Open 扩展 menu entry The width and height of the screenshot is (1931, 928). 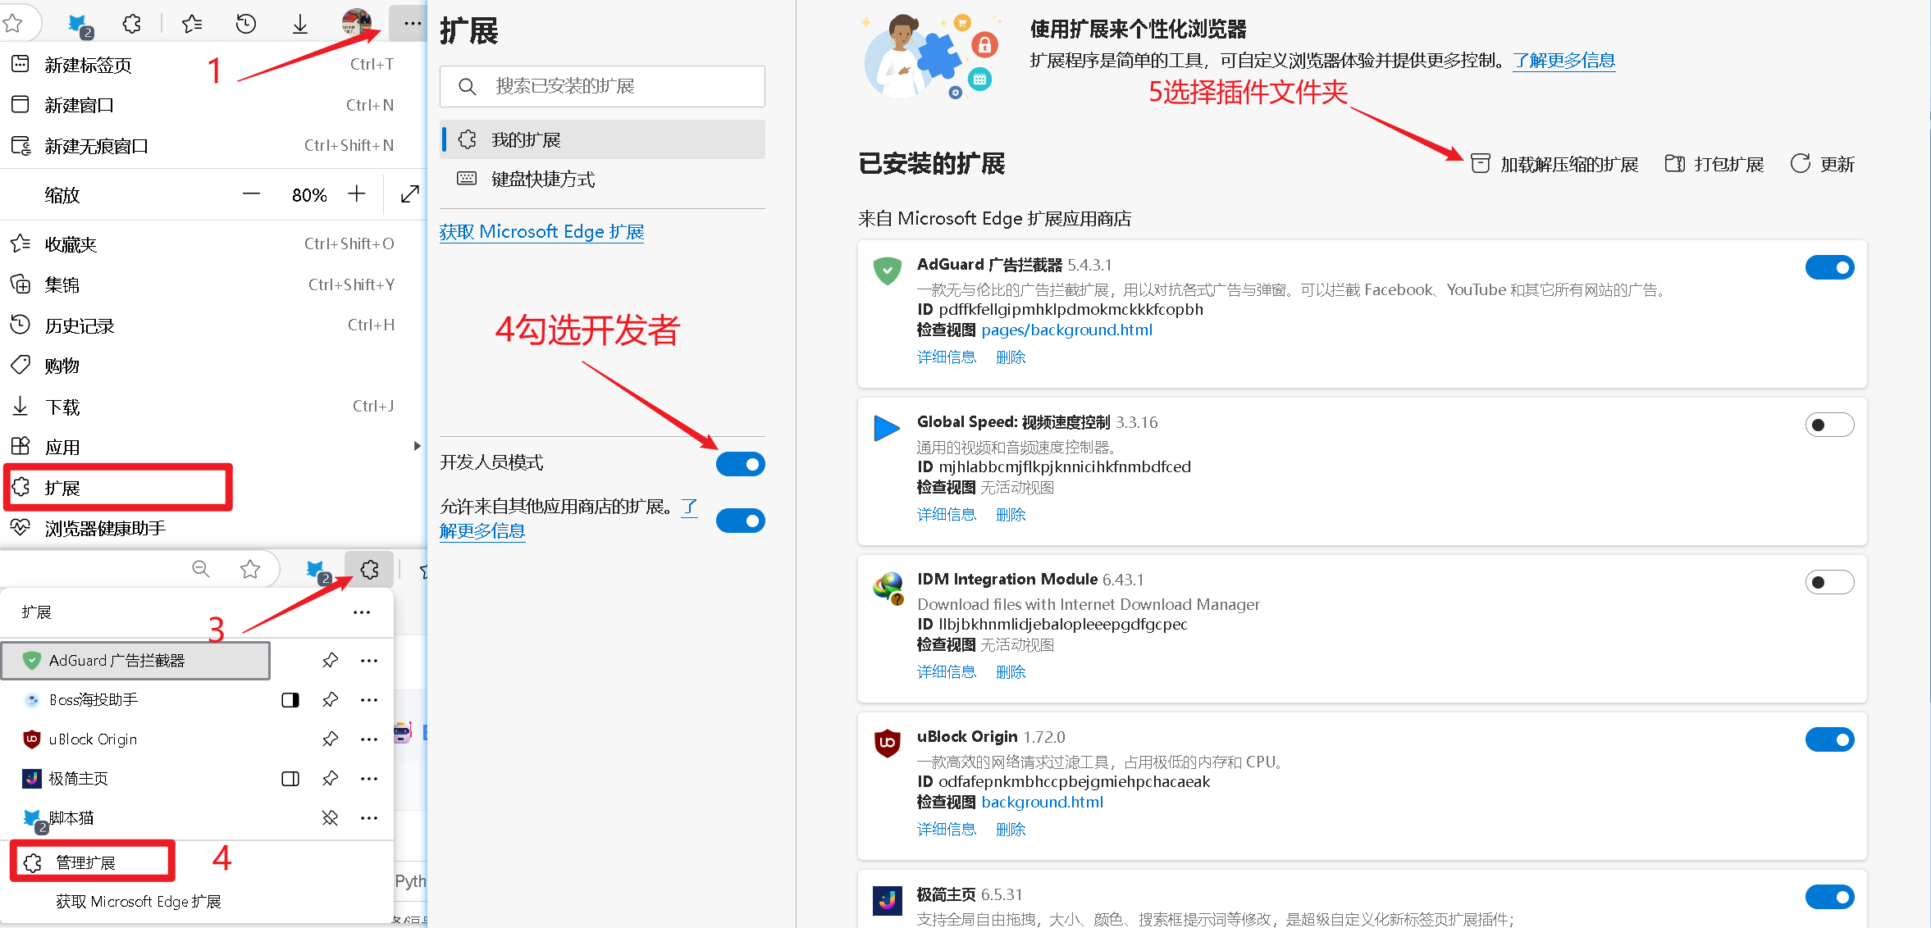213,488
